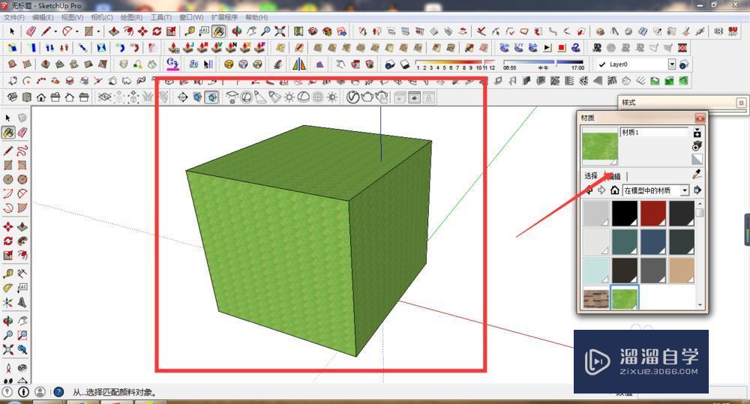The width and height of the screenshot is (750, 404).
Task: Select the Freehand tool in left toolbar
Action: point(22,151)
